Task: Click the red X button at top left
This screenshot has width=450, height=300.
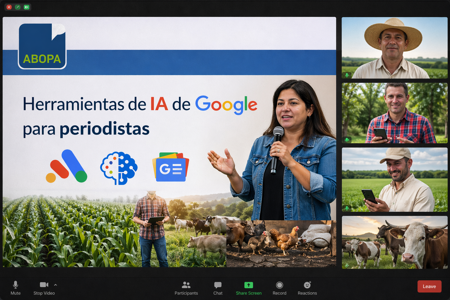Action: pos(9,7)
